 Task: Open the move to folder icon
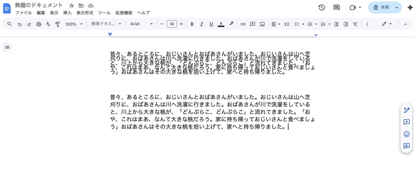point(81,6)
